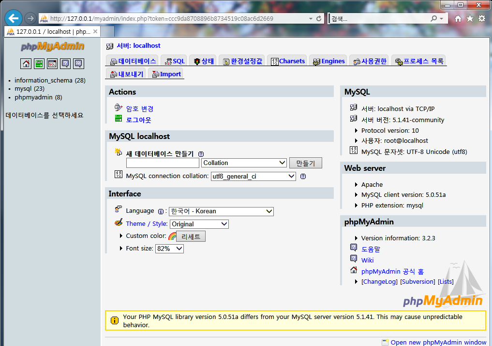Click the browser address bar URL
Image resolution: width=492 pixels, height=346 pixels.
click(x=162, y=18)
